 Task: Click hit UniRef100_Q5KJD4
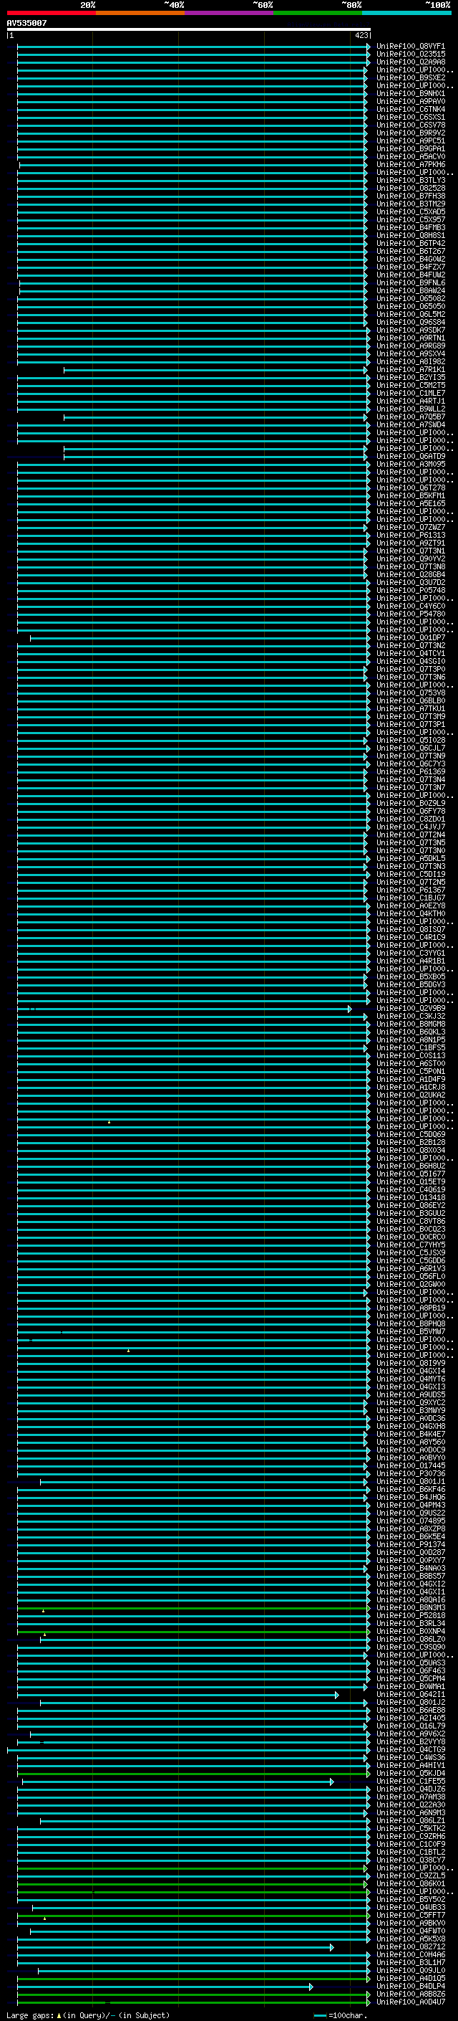pyautogui.click(x=410, y=1773)
